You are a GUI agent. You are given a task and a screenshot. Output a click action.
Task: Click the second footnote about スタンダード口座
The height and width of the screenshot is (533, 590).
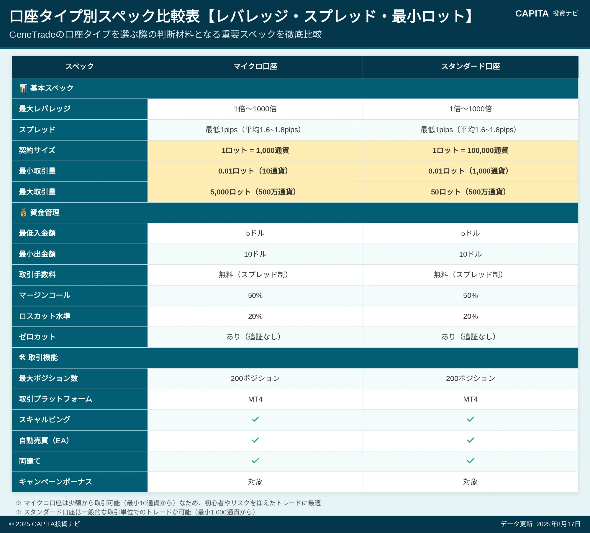pyautogui.click(x=135, y=512)
